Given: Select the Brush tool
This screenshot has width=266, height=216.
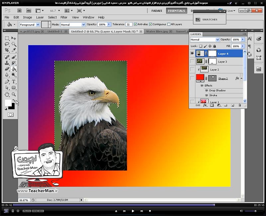Looking at the screenshot, I should 14,57.
